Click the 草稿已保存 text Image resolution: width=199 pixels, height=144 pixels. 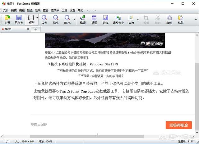tap(39, 124)
